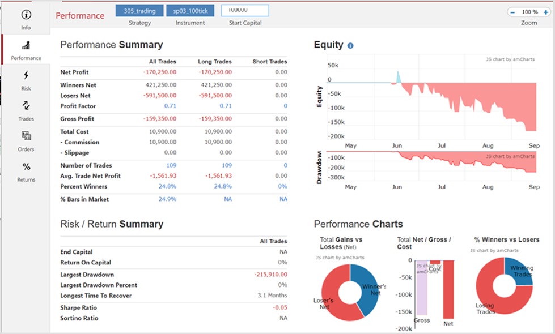Select the Performance chart icon in sidebar

click(x=26, y=45)
